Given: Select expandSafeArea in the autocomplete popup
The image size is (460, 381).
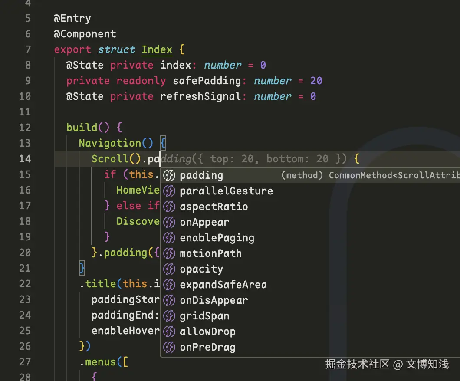Looking at the screenshot, I should (x=310, y=285).
